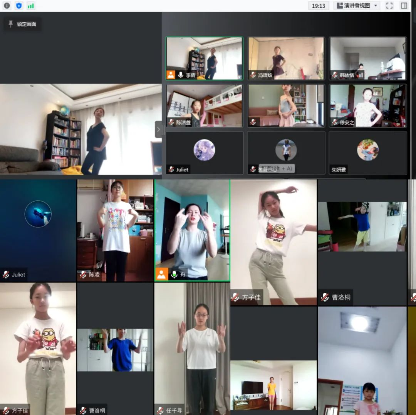Toggle the side panel icon in top bar
Viewport: 416px width, 415px height.
pos(404,5)
